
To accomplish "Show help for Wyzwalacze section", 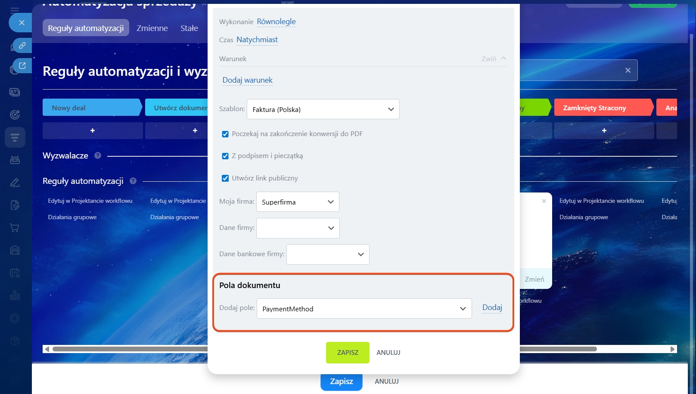I will pos(98,155).
